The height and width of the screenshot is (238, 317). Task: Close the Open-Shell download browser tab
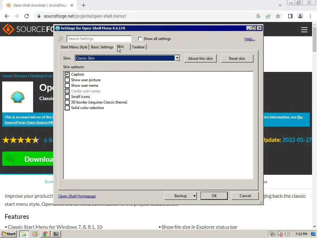point(72,6)
